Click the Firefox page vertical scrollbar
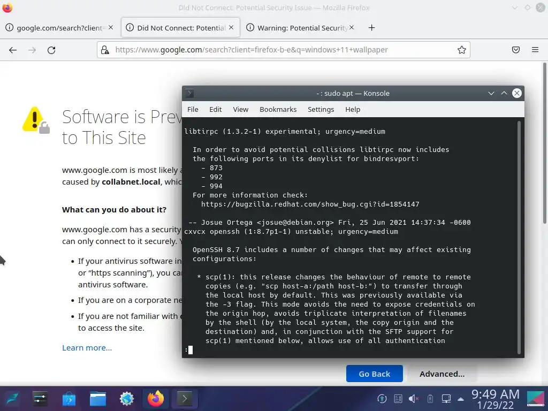 click(x=544, y=143)
